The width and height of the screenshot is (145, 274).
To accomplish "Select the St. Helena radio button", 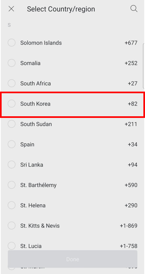I will click(x=12, y=205).
